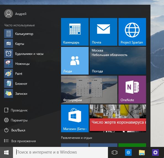Screen dimensions: 164x158
Task: Open the Люди people tile
Action: 75,61
